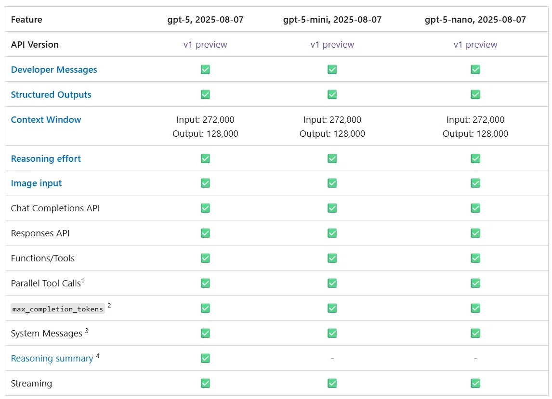Click gpt-5-nano checkmark in Reasoning effort row
Screen dimensions: 552x399
(475, 159)
